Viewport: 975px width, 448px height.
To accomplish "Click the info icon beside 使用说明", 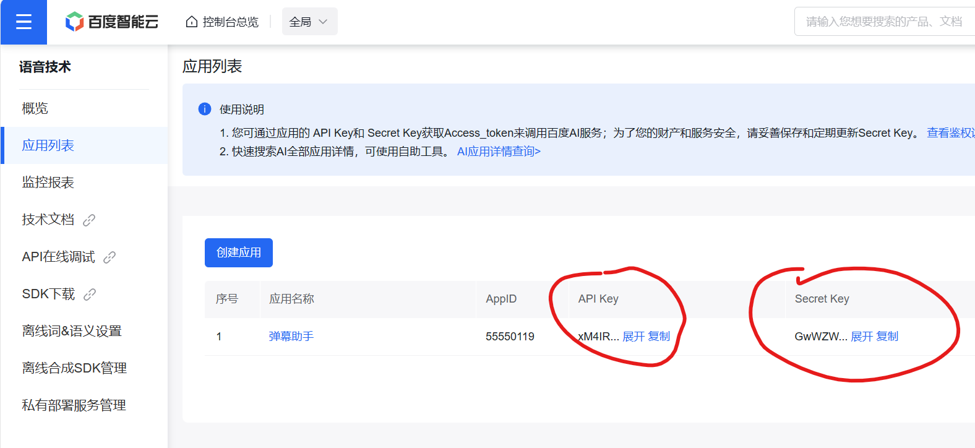I will coord(205,109).
